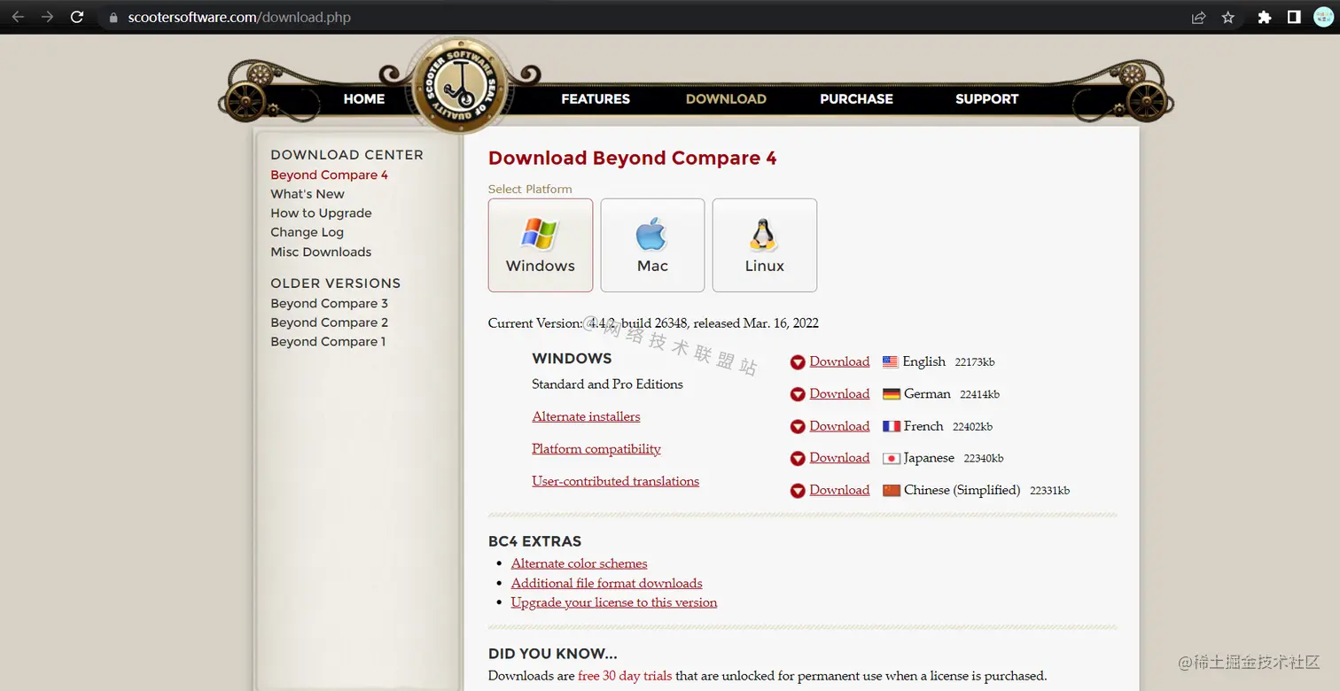Select the Linux platform tile
1340x691 pixels.
765,245
